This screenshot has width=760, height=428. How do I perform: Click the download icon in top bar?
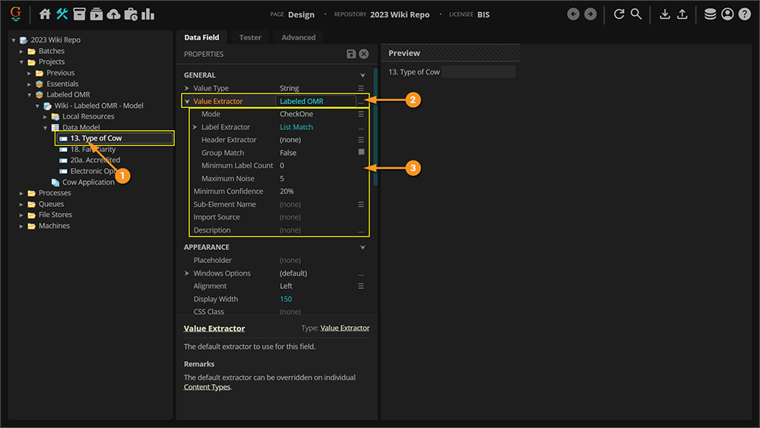665,14
